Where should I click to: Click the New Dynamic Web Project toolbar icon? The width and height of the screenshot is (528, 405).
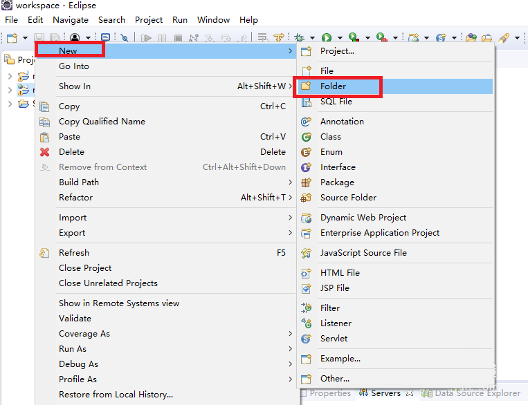[414, 38]
